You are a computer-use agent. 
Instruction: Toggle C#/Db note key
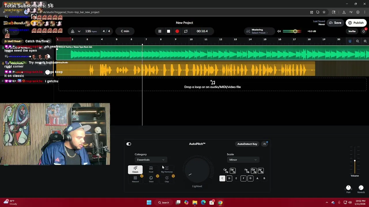226,171
